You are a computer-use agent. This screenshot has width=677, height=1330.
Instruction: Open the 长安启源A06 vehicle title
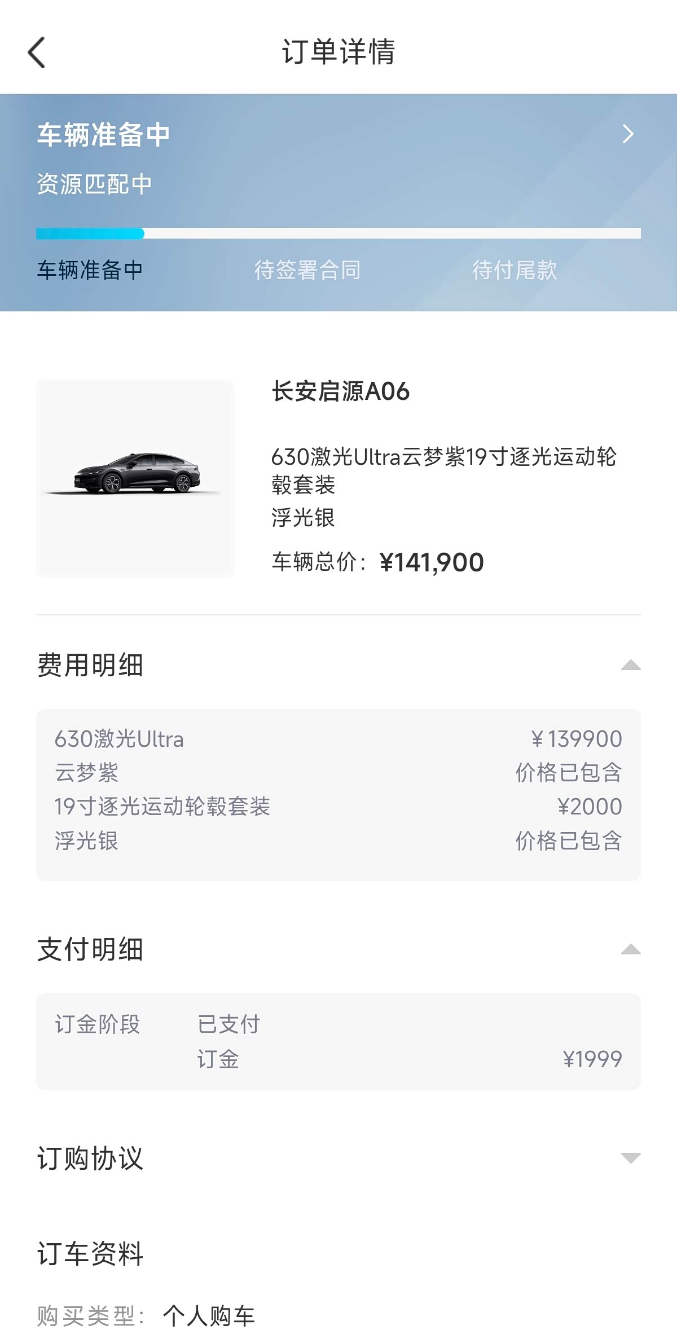(x=341, y=391)
